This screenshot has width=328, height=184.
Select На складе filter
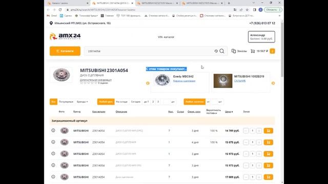(x=121, y=102)
